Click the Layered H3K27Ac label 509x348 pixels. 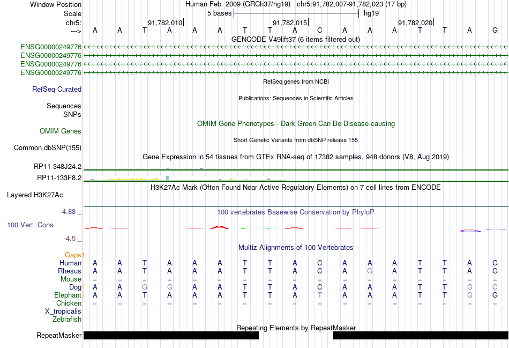click(x=35, y=195)
